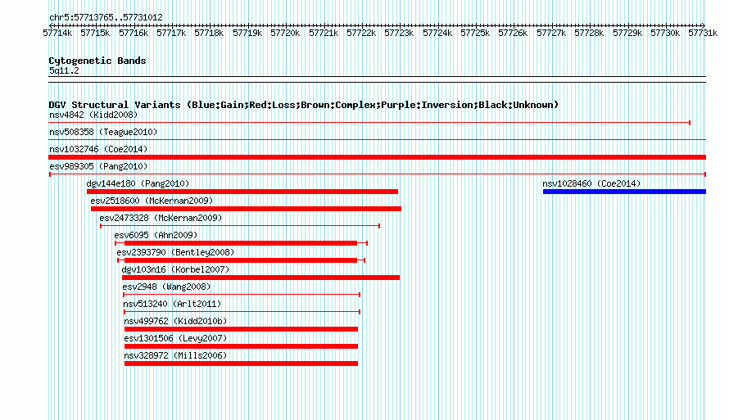Select esv2948 (Wang2008) label

(166, 287)
